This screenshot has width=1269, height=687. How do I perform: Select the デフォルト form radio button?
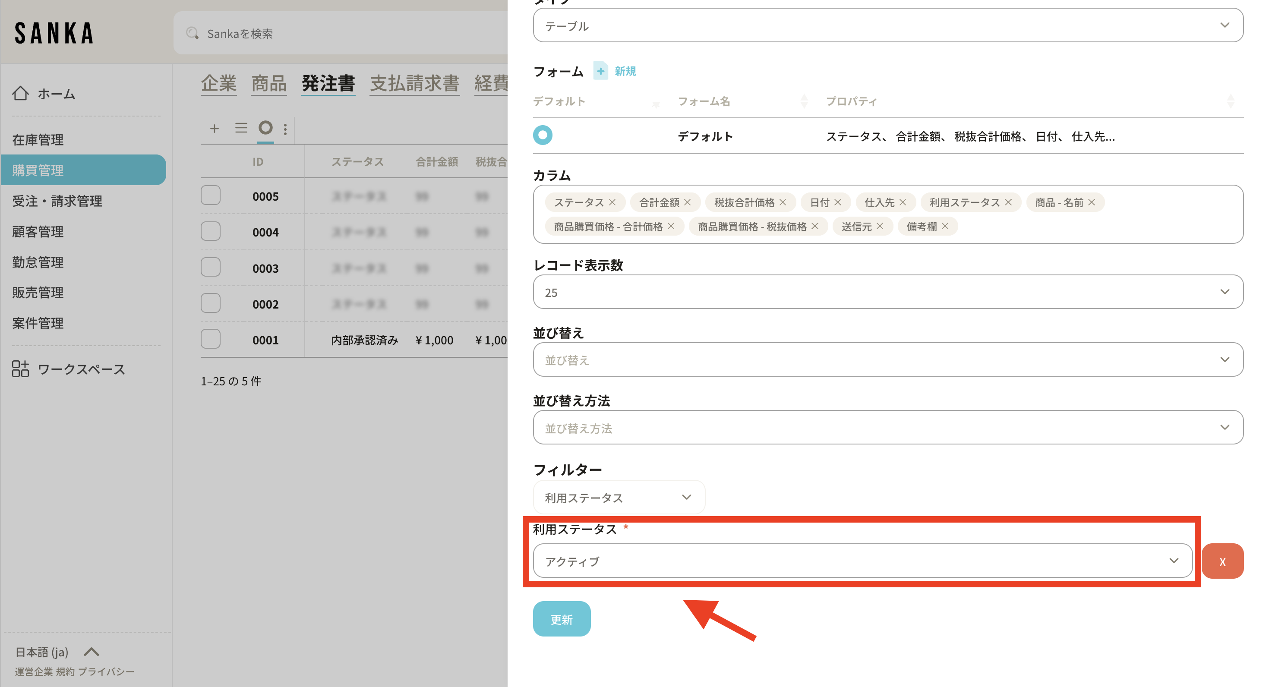tap(543, 135)
